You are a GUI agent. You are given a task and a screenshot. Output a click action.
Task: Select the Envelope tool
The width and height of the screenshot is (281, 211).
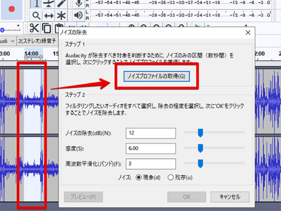coord(49,4)
